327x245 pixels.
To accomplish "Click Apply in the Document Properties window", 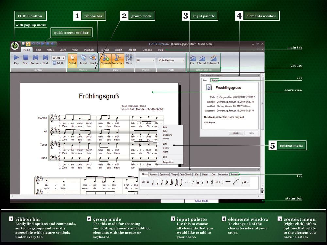I will pyautogui.click(x=252, y=133).
